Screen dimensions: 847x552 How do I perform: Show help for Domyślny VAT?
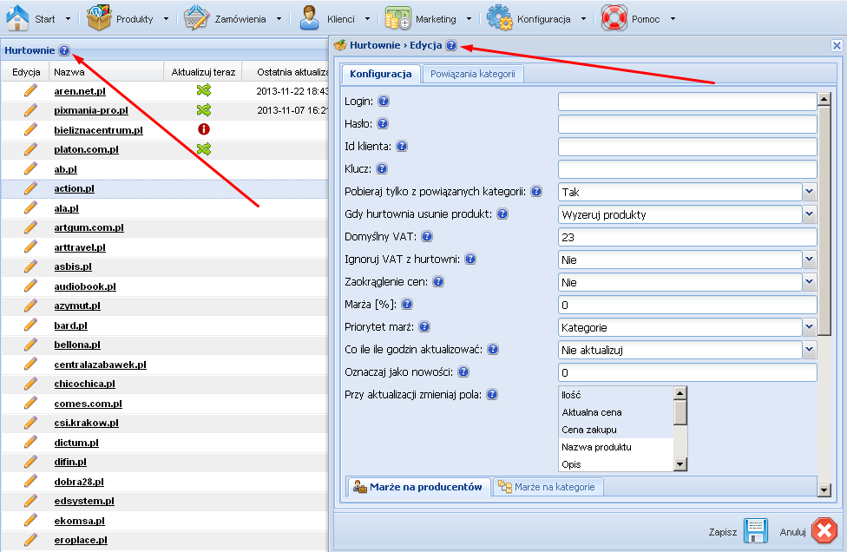coord(427,237)
